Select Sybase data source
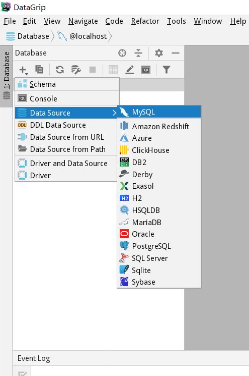249x376 pixels. [159, 282]
